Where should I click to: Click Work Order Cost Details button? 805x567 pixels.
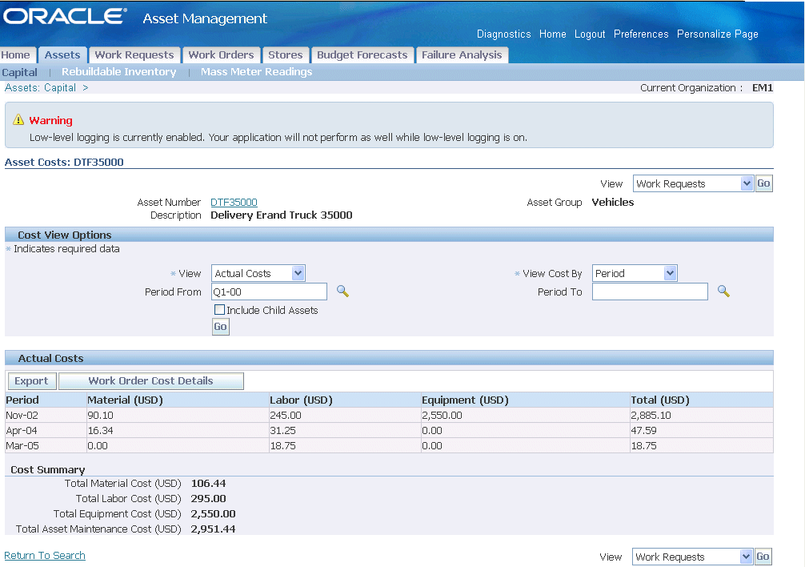point(151,381)
